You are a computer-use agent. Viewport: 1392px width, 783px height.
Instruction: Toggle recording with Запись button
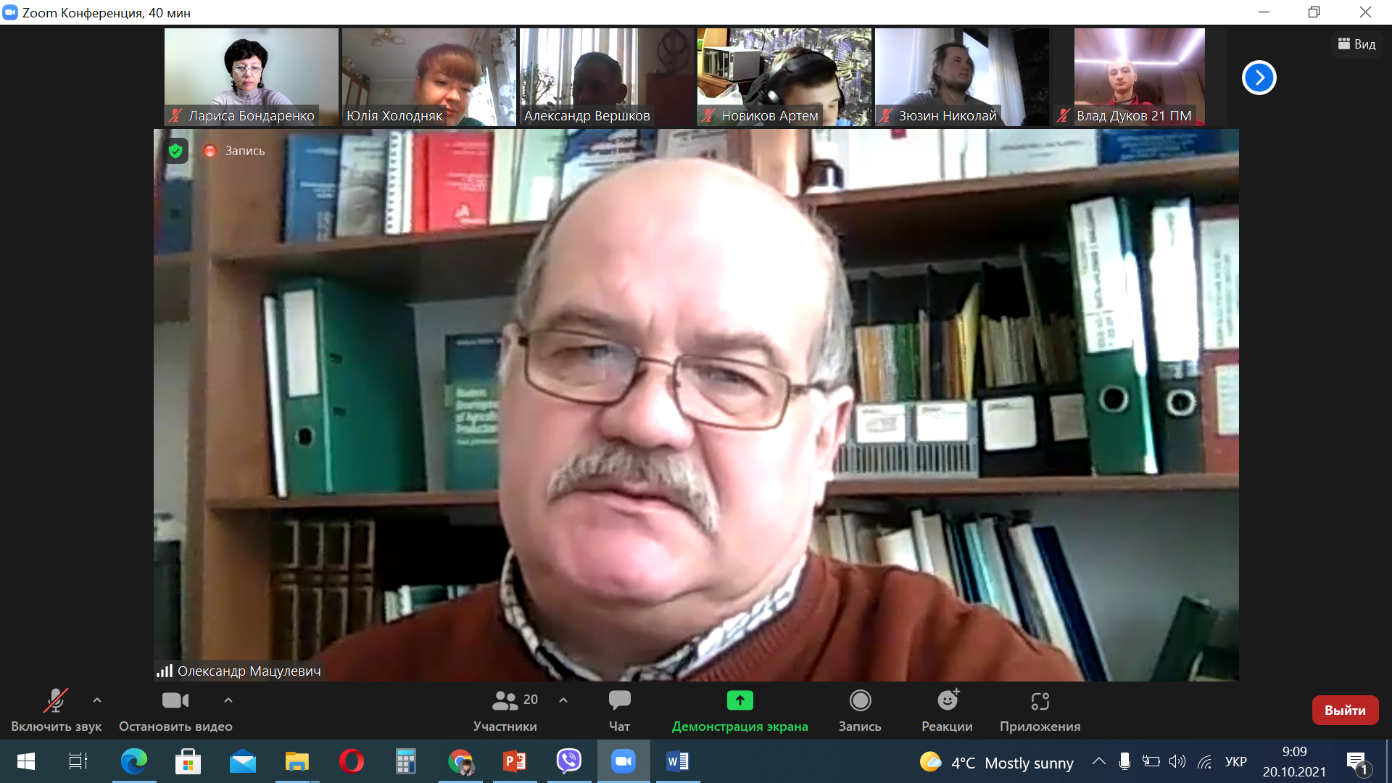(860, 701)
